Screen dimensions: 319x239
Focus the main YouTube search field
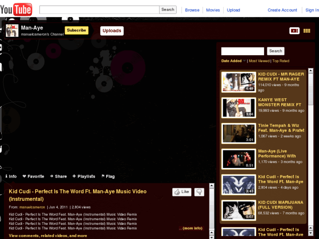(x=99, y=10)
